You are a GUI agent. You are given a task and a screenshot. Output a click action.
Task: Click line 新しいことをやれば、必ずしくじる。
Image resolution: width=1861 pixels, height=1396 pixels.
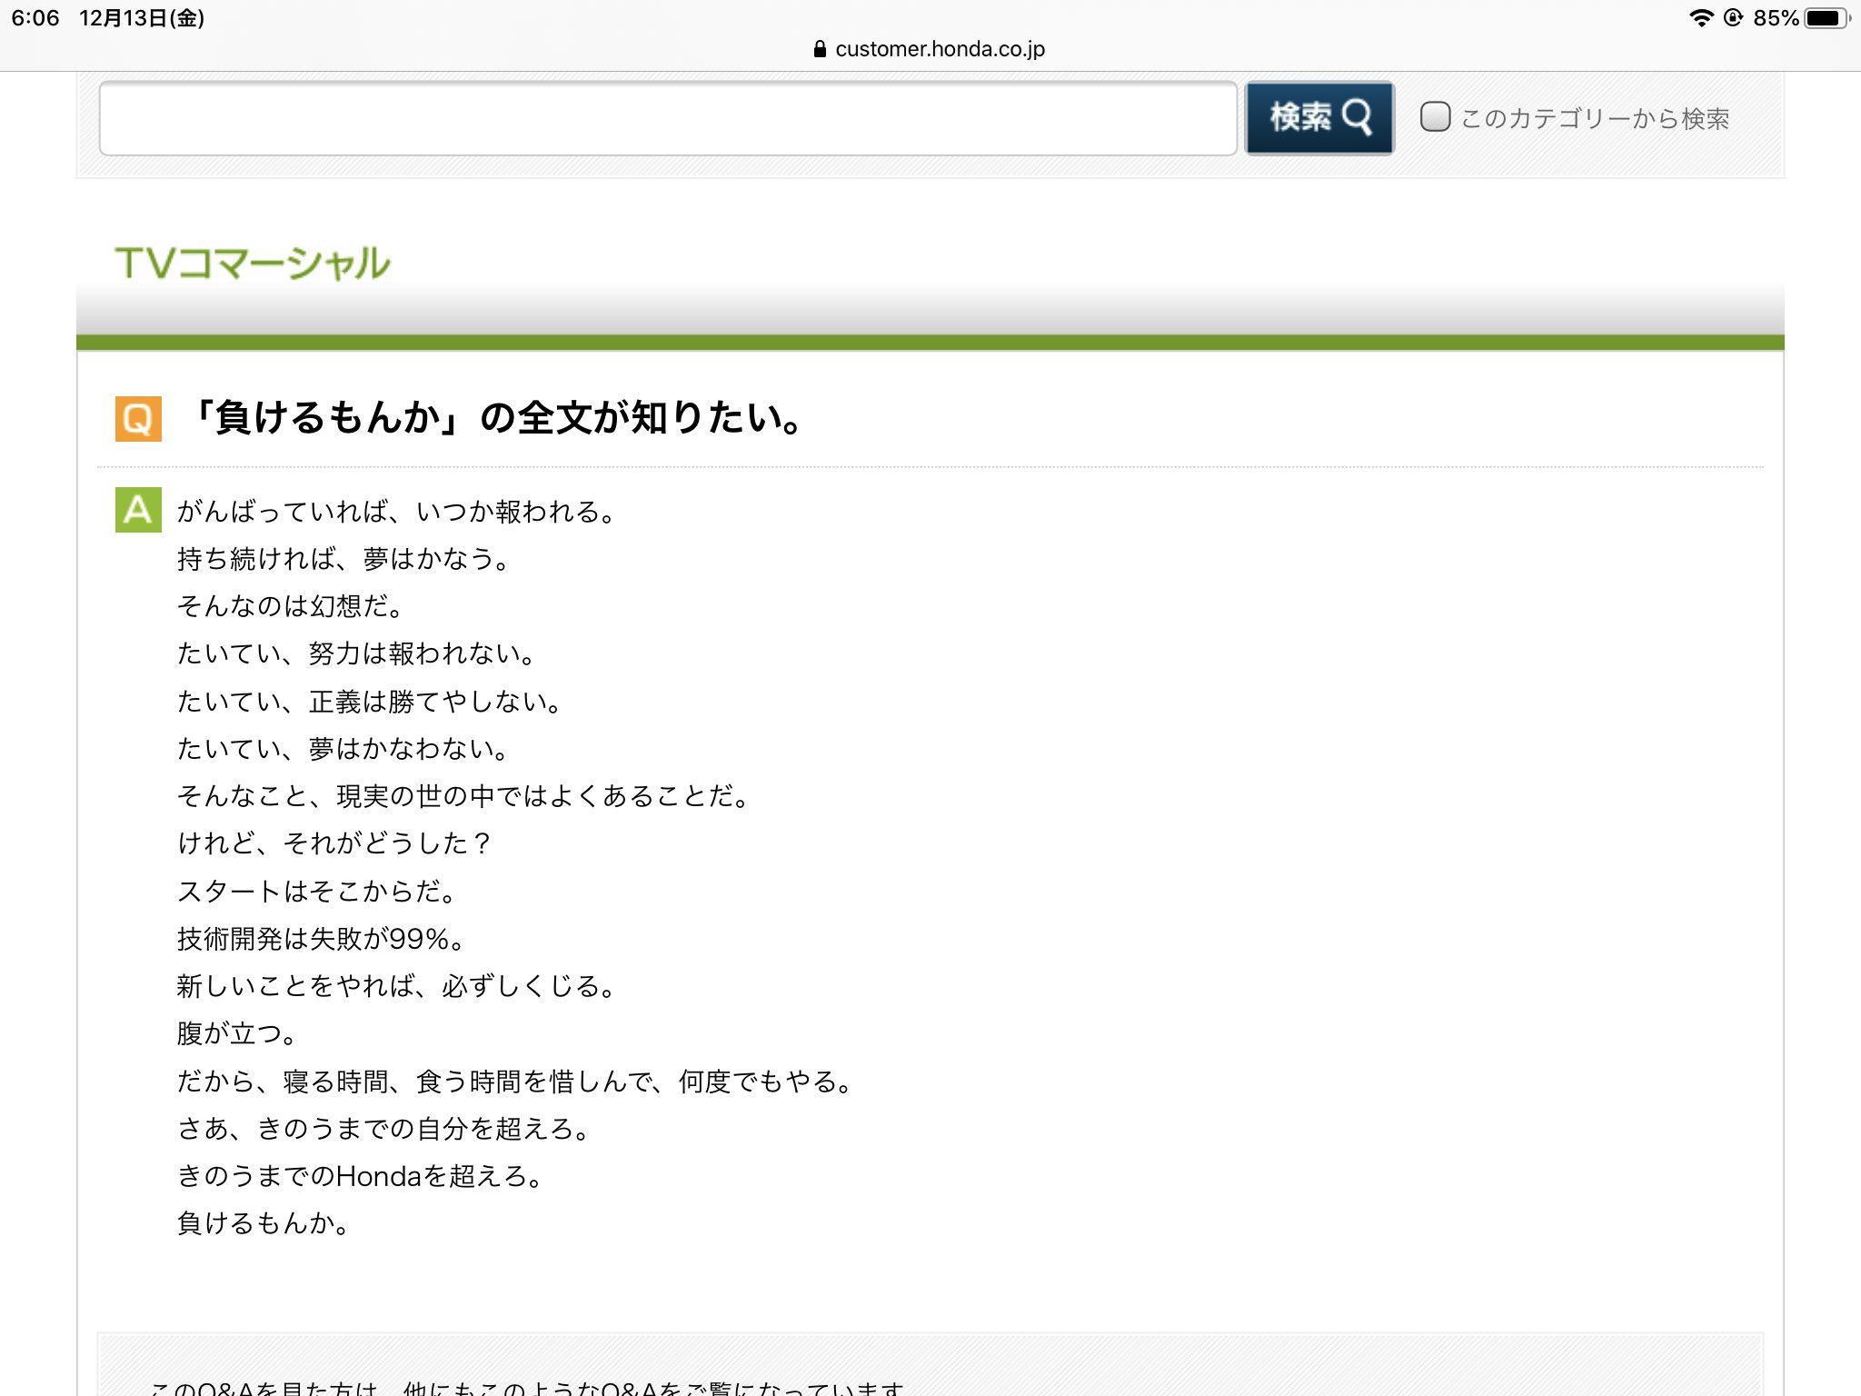click(397, 986)
